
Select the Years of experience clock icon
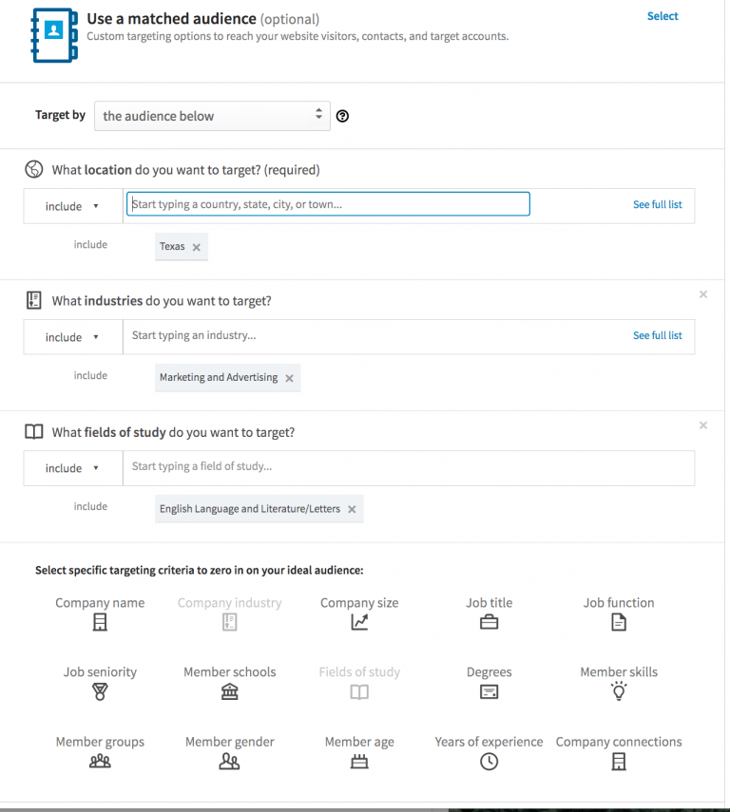pyautogui.click(x=489, y=761)
